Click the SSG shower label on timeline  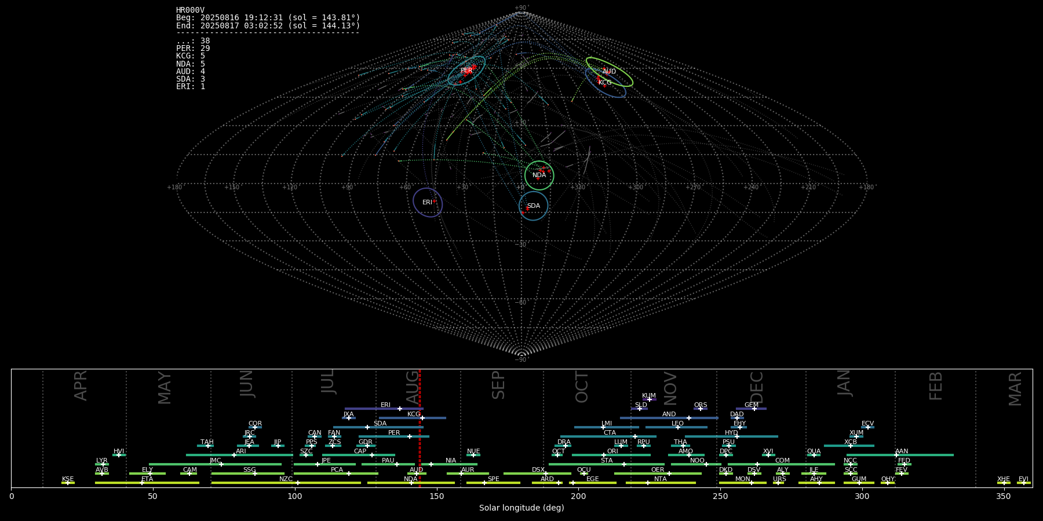click(250, 470)
